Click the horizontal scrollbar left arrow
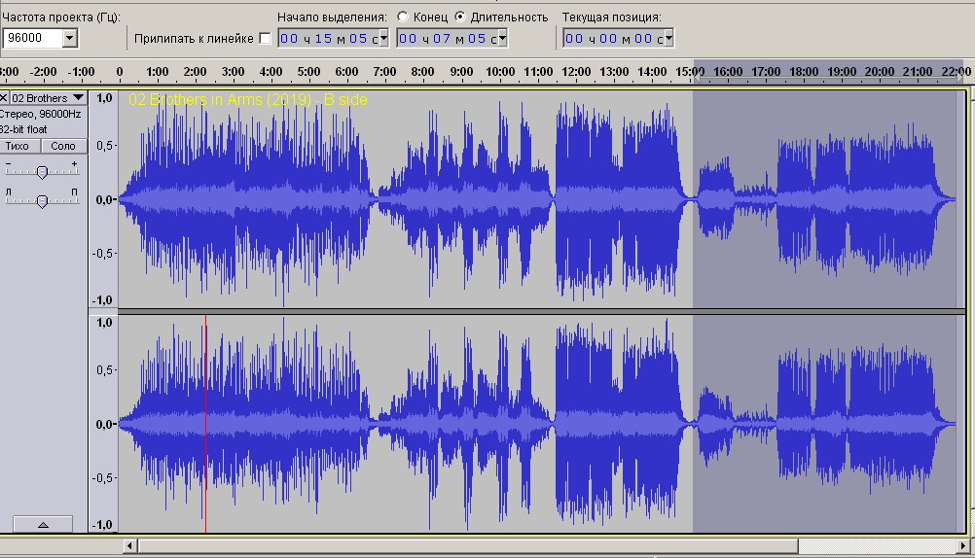 [130, 546]
